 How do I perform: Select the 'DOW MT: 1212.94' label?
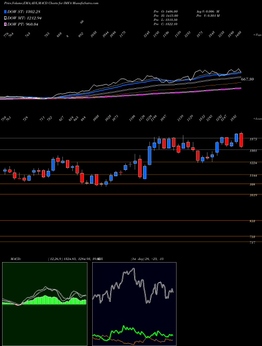point(25,18)
